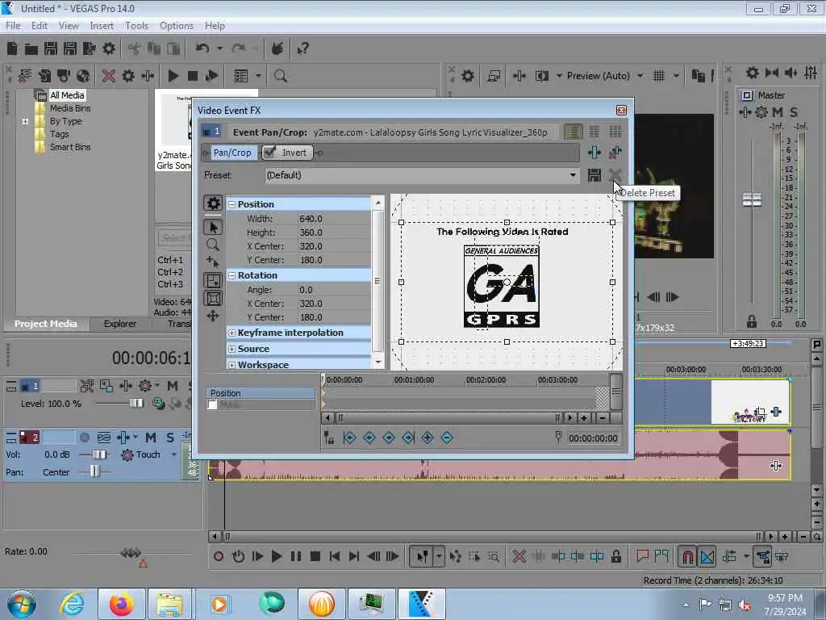826x620 pixels.
Task: Enable the Mask checkbox in keyframe track list
Action: (x=212, y=405)
